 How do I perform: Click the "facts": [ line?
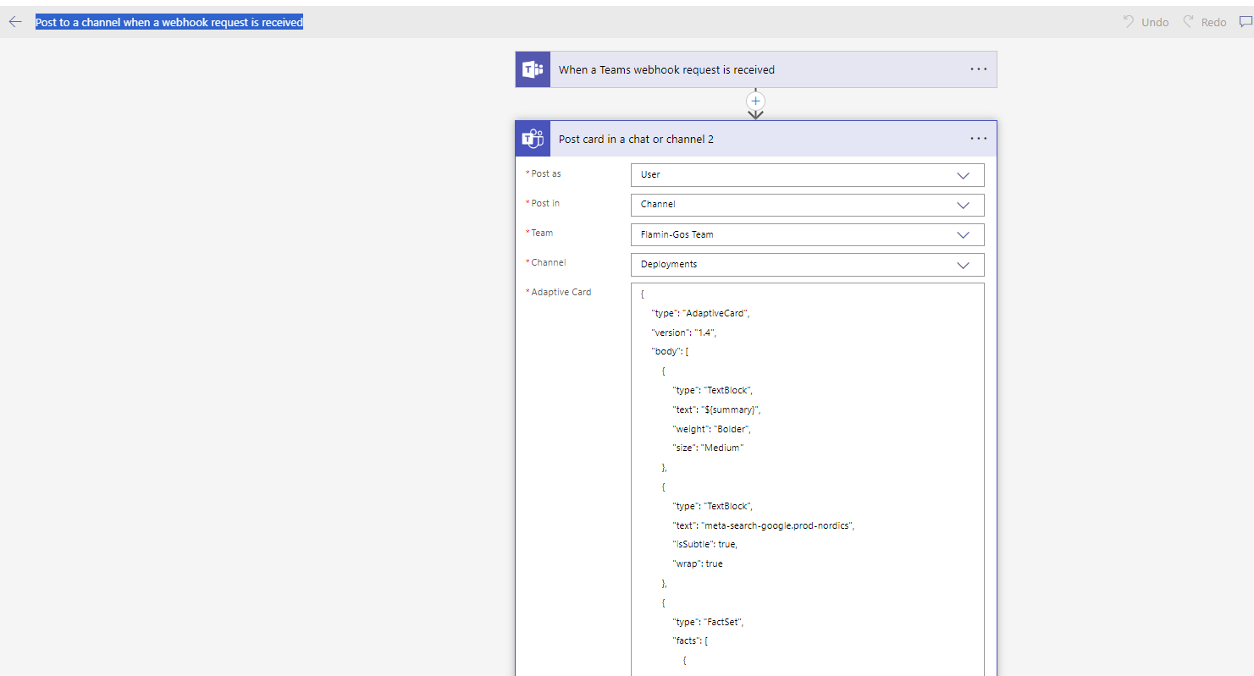pyautogui.click(x=690, y=640)
